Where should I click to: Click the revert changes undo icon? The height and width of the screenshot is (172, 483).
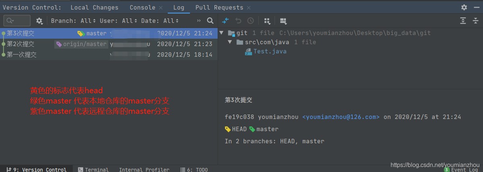click(238, 20)
